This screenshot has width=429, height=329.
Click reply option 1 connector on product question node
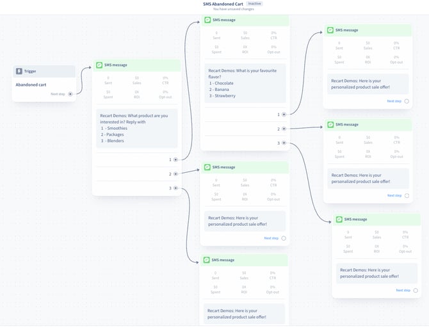tap(175, 159)
